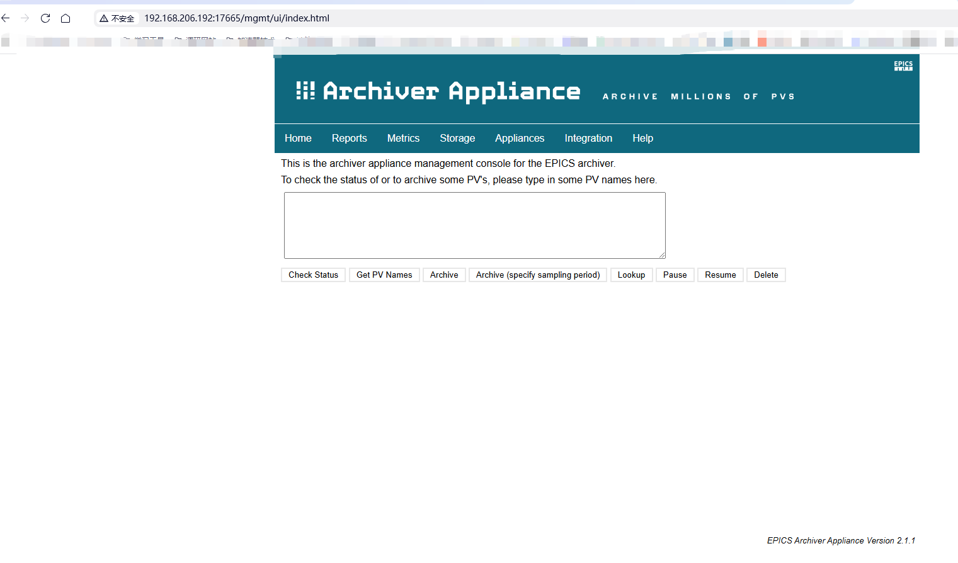Click the Resume button
Image resolution: width=958 pixels, height=563 pixels.
tap(720, 275)
